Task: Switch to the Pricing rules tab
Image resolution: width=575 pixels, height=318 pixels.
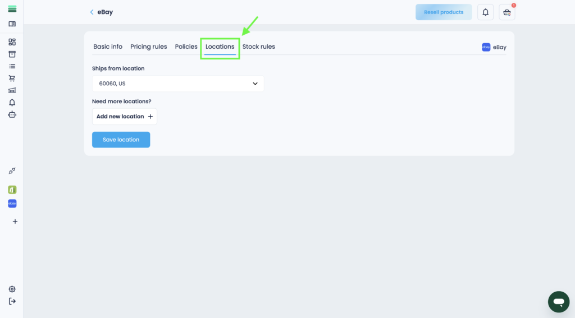Action: [x=148, y=47]
